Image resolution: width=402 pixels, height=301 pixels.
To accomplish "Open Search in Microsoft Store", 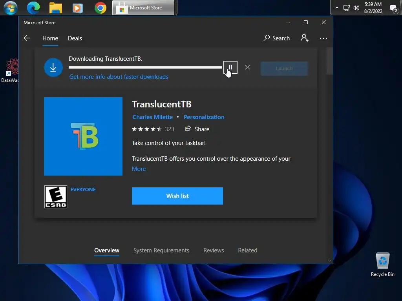I will pos(277,38).
